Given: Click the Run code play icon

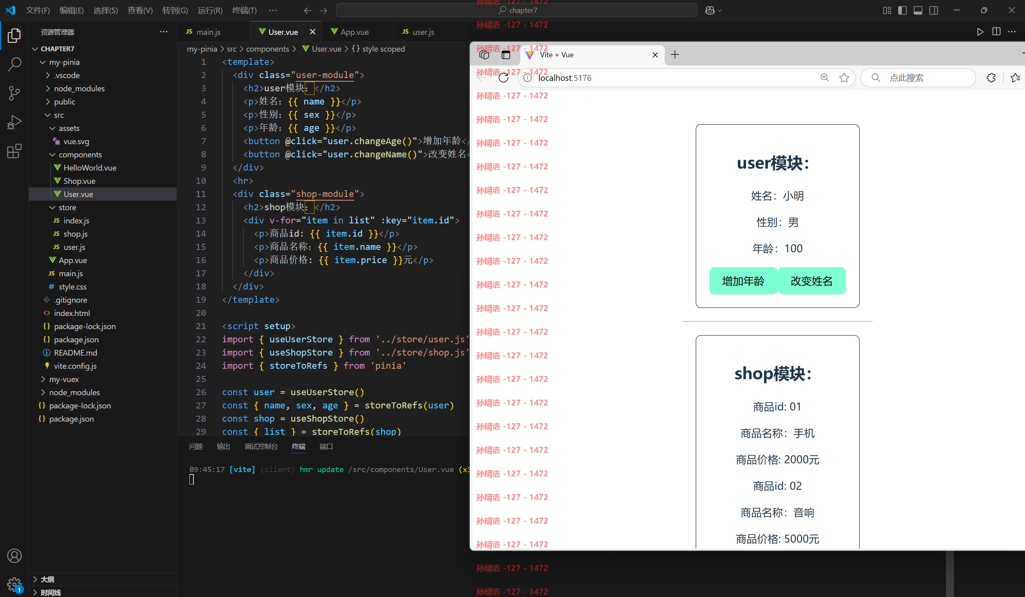Looking at the screenshot, I should [980, 32].
